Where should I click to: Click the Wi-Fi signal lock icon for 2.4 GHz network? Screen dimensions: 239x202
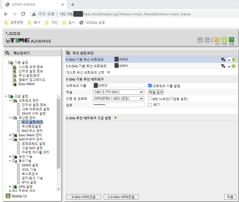click(x=223, y=66)
